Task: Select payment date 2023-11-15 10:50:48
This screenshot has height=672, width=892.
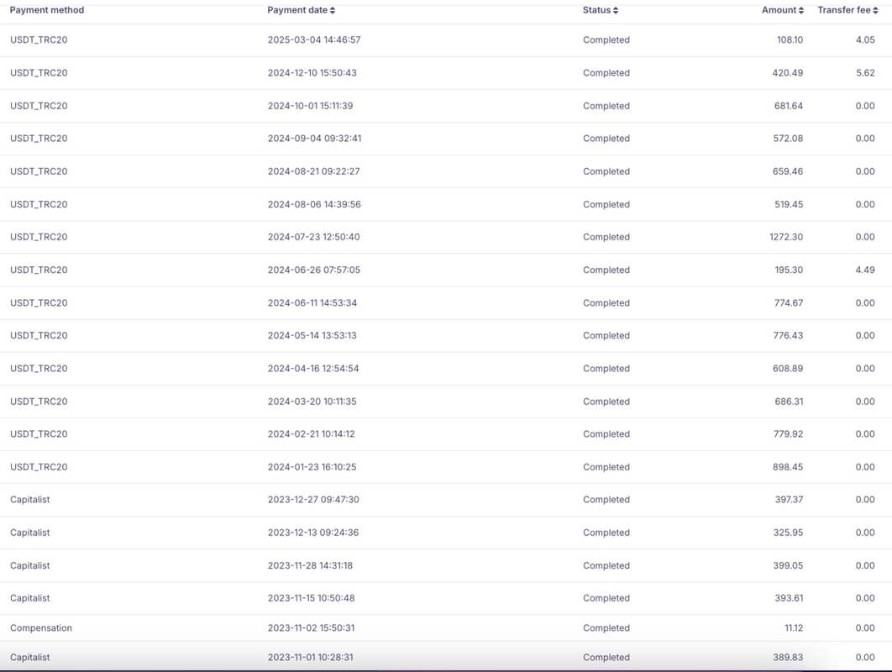Action: click(311, 598)
